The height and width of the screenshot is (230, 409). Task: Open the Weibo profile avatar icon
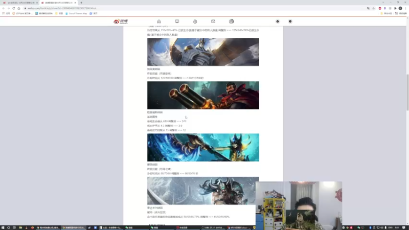tap(232, 21)
